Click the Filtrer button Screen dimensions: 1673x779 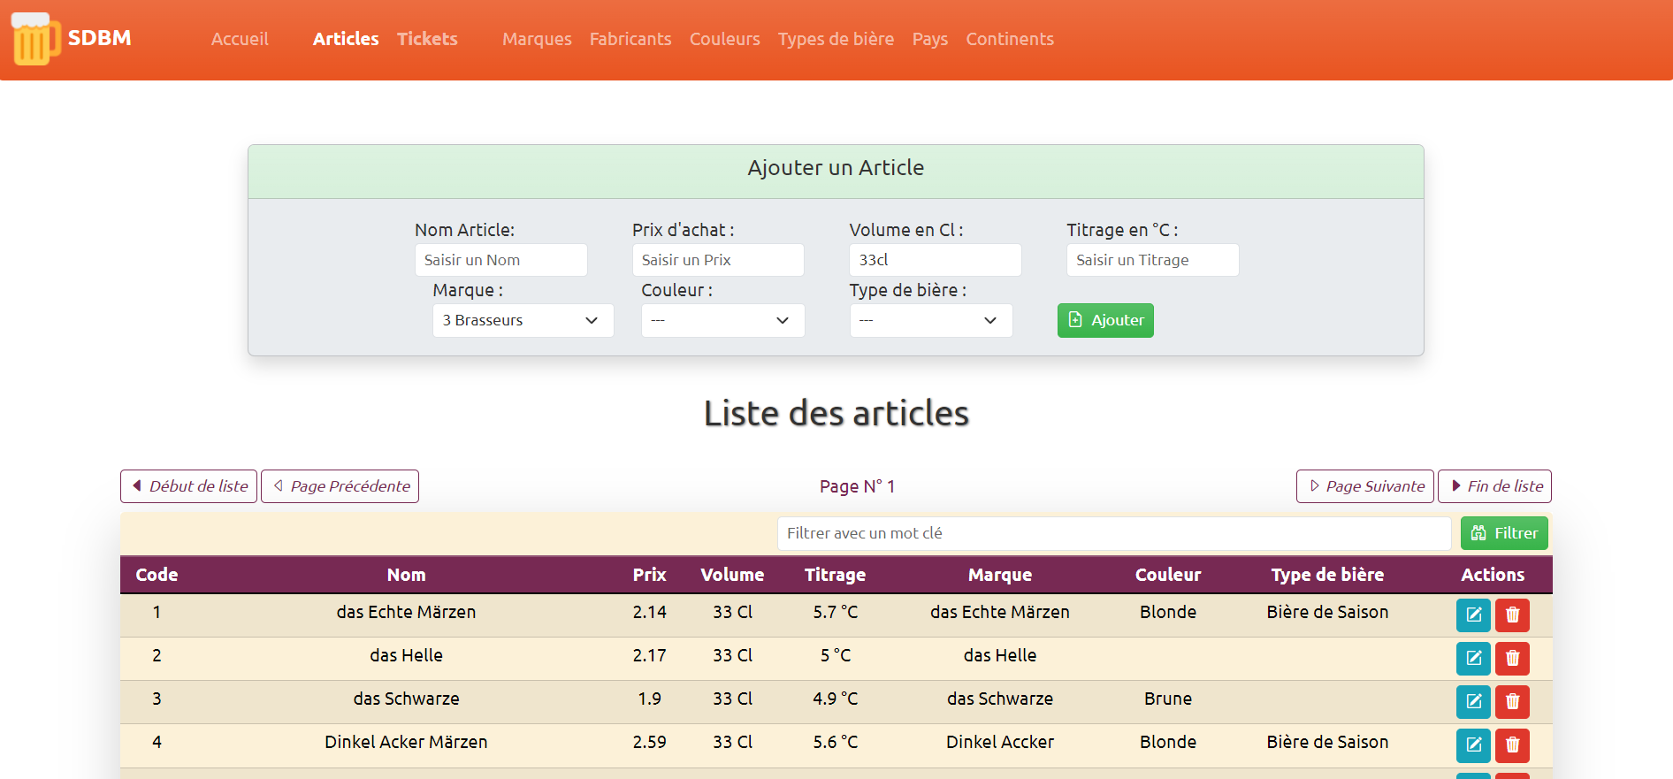click(1503, 533)
